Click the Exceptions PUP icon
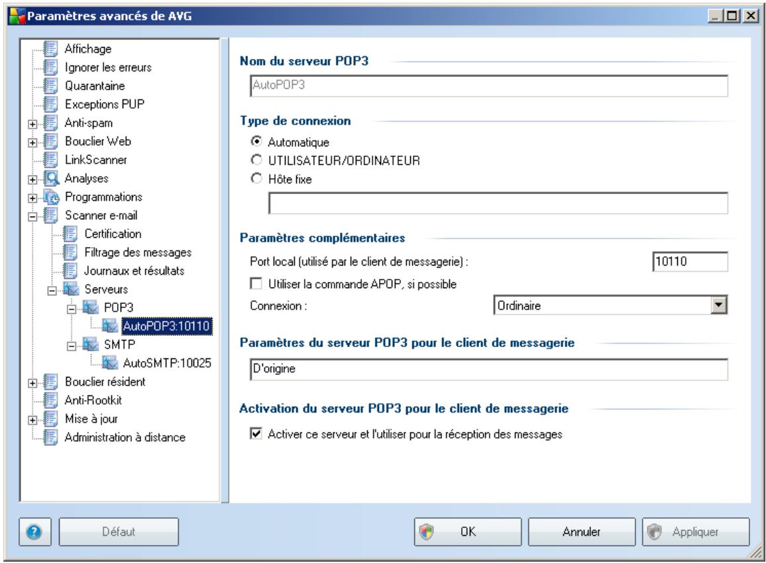The width and height of the screenshot is (766, 563). tap(50, 105)
